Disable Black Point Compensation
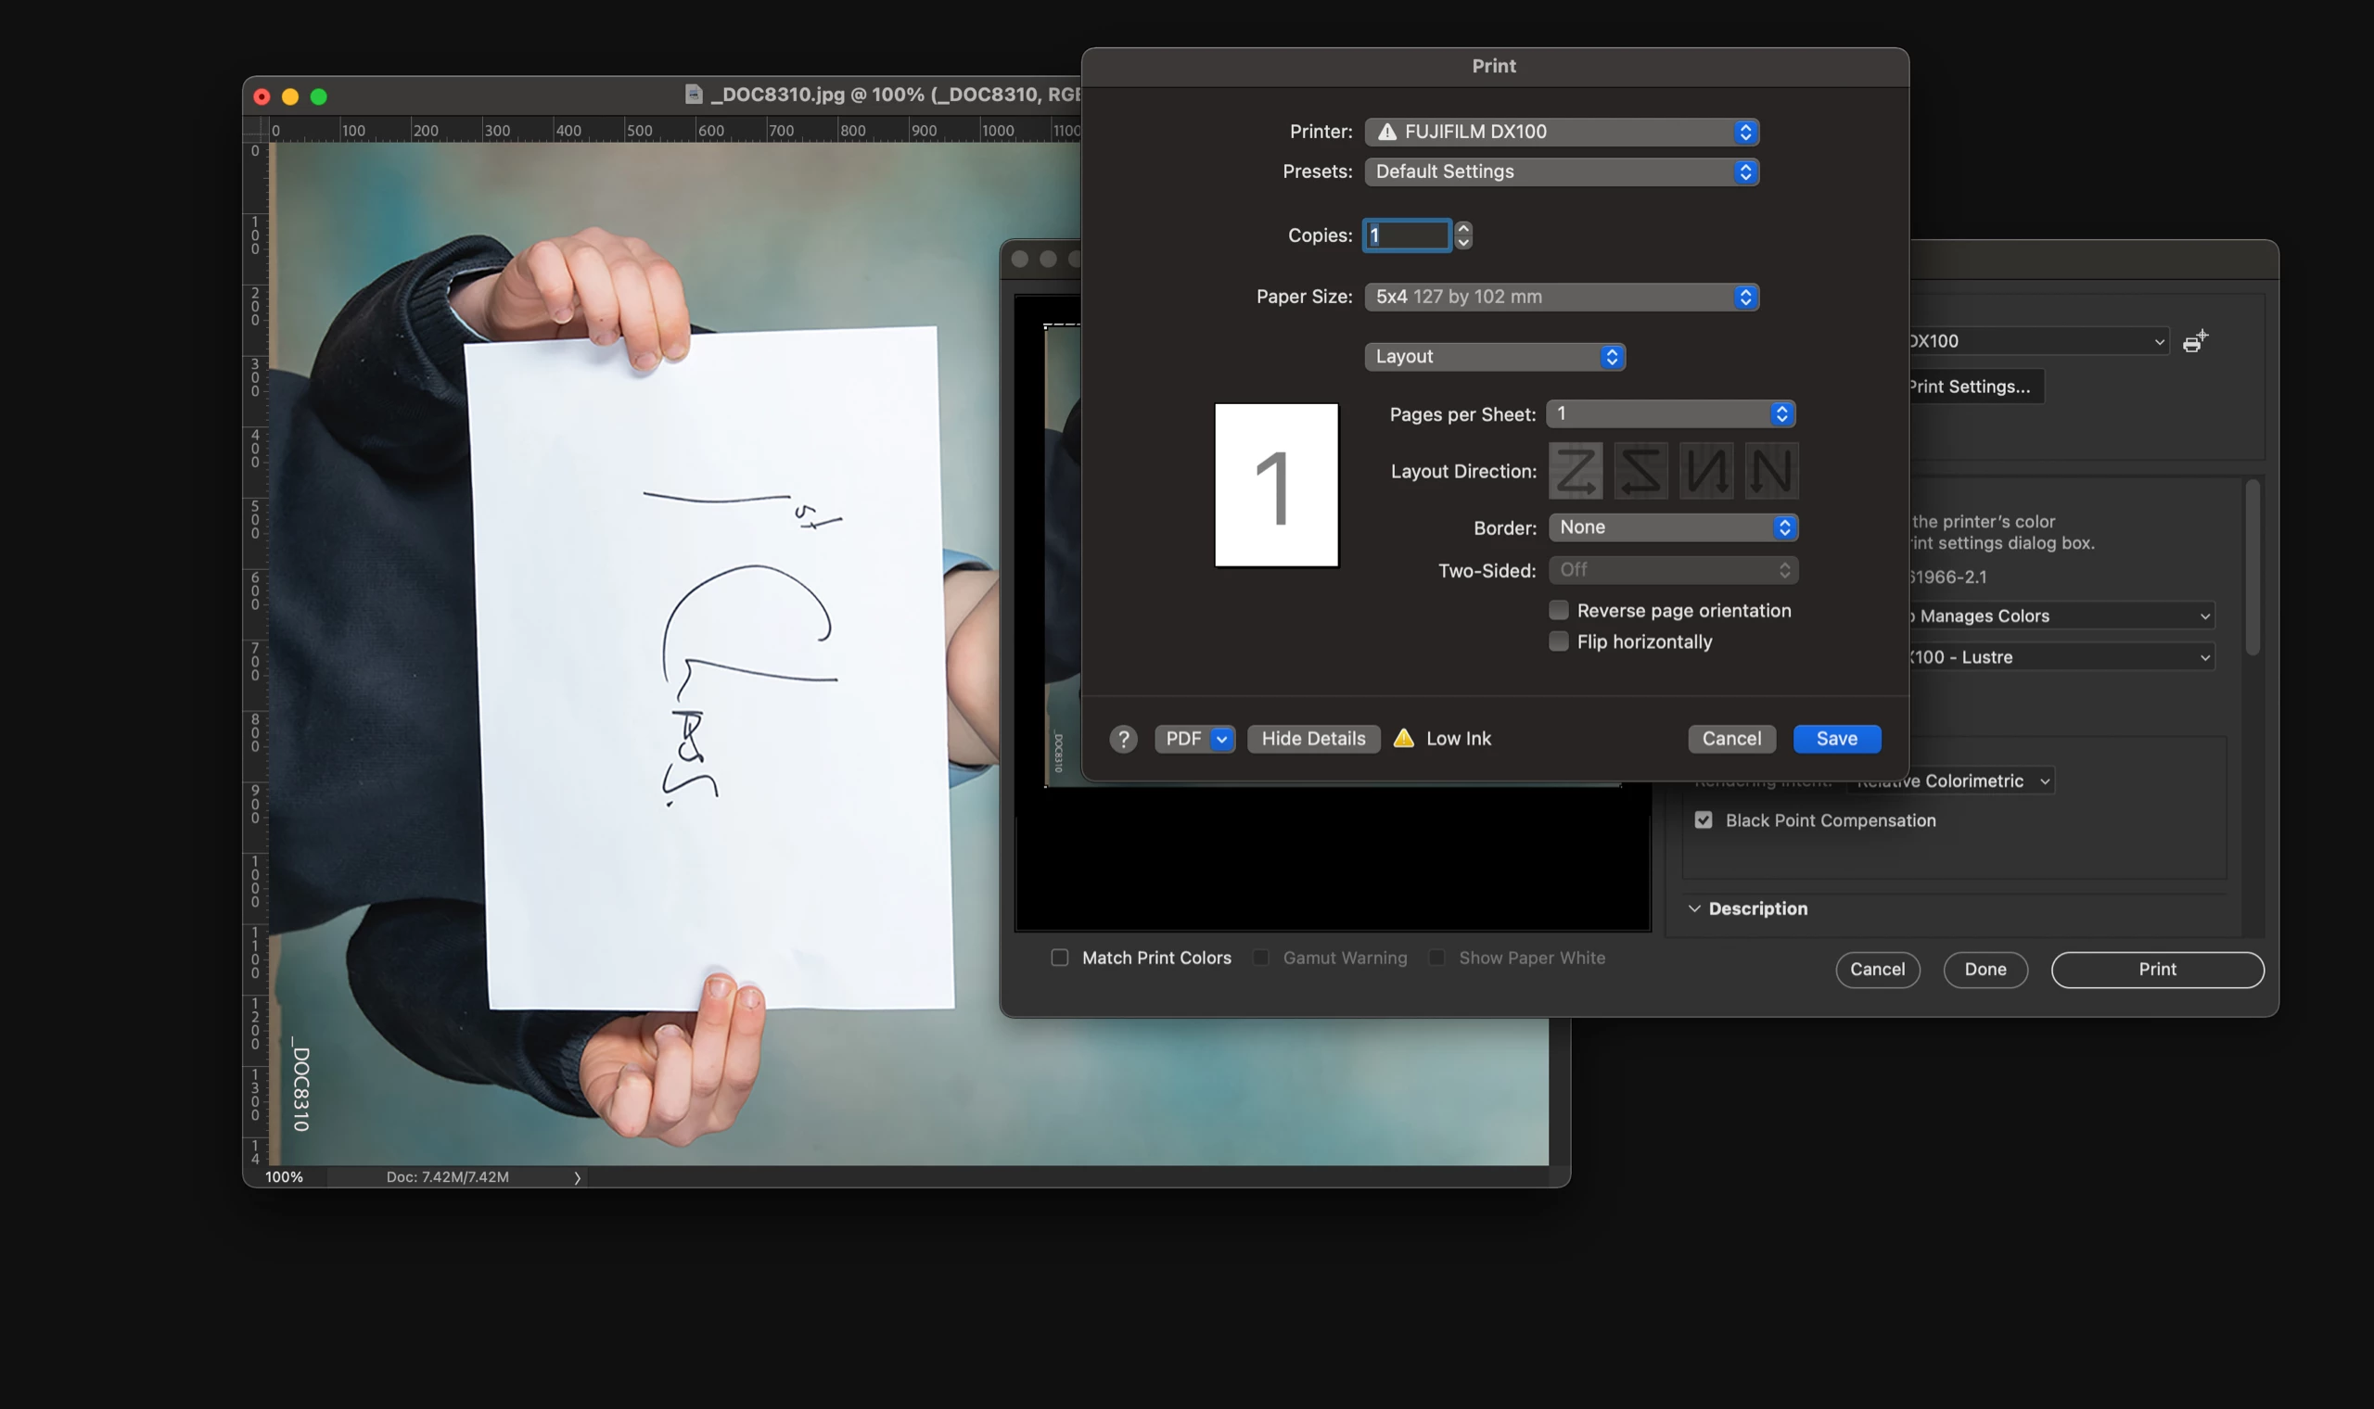 pos(1704,820)
